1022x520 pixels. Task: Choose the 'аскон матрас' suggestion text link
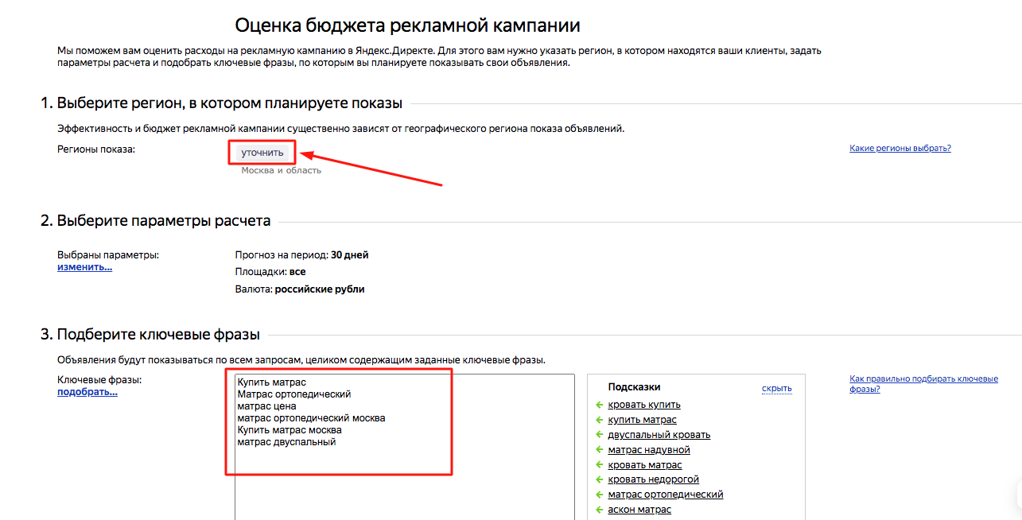pos(639,510)
